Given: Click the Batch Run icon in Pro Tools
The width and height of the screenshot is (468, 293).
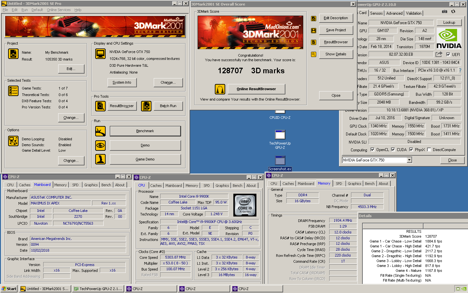Looking at the screenshot, I should 146,106.
